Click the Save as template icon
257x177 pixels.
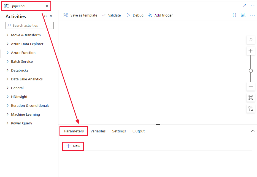pos(66,15)
